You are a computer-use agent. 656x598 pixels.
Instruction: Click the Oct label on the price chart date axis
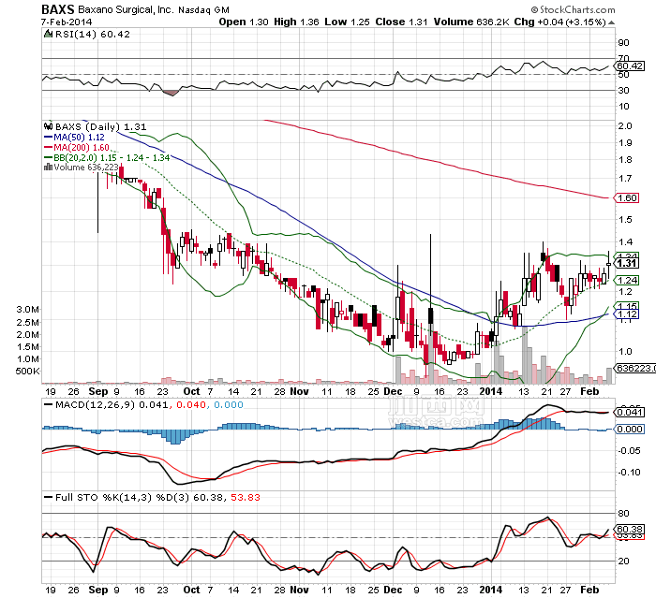coord(191,391)
